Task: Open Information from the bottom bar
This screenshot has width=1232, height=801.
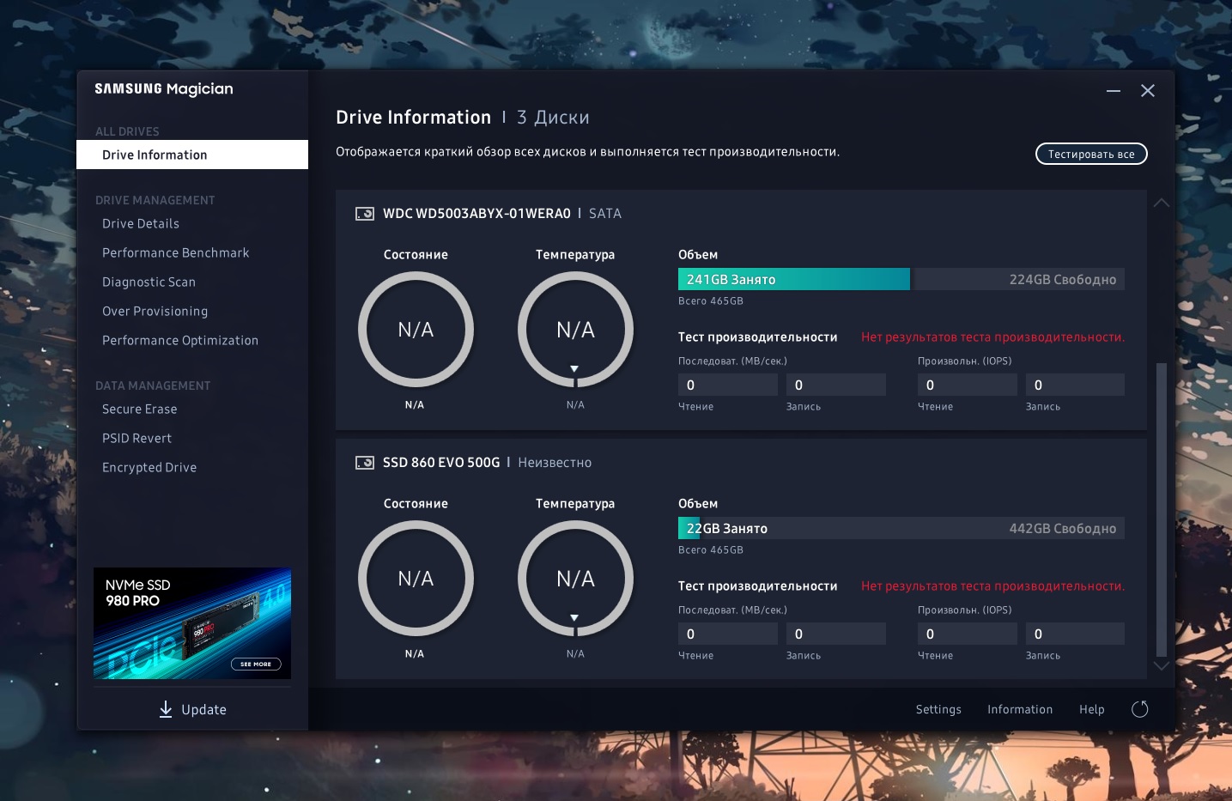Action: [1020, 709]
